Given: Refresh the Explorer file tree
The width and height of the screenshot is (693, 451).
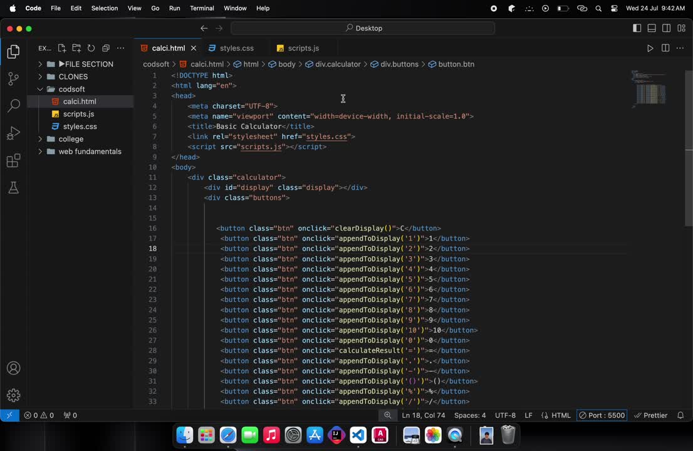Looking at the screenshot, I should click(x=91, y=48).
